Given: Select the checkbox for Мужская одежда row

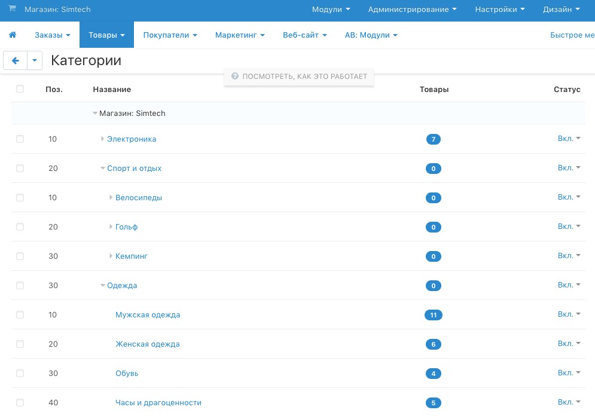Looking at the screenshot, I should click(x=20, y=314).
